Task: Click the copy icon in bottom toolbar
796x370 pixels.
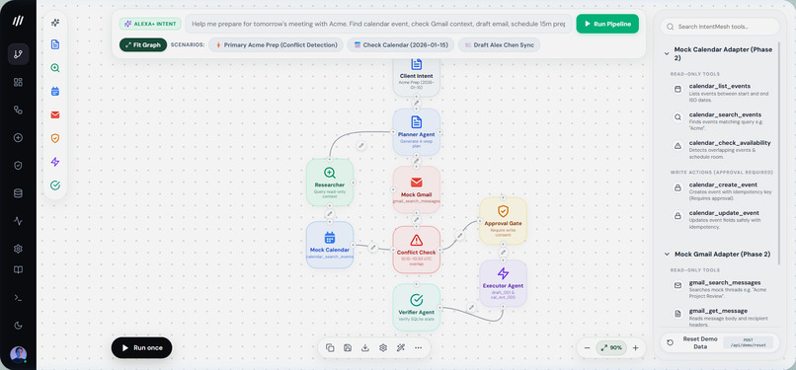Action: pos(330,347)
